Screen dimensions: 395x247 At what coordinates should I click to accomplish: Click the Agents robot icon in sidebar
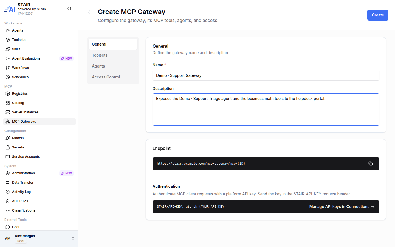point(8,30)
